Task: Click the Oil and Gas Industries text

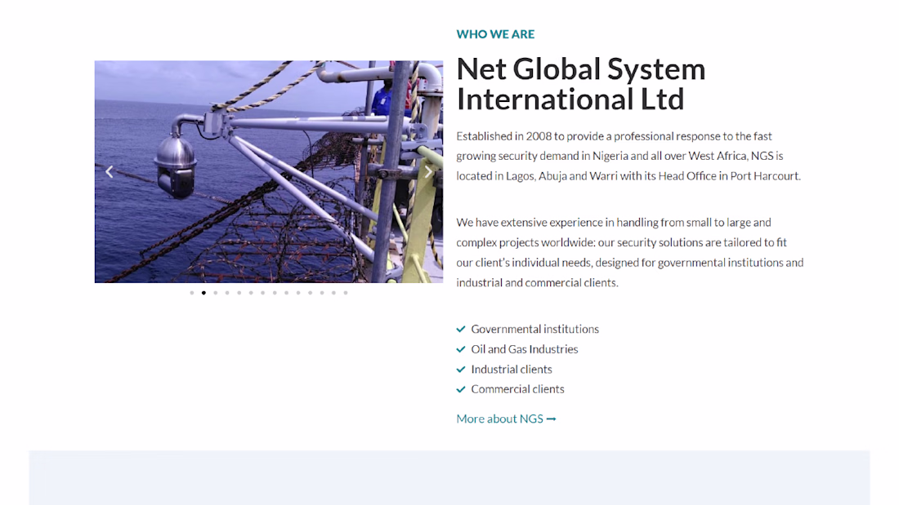Action: point(525,349)
